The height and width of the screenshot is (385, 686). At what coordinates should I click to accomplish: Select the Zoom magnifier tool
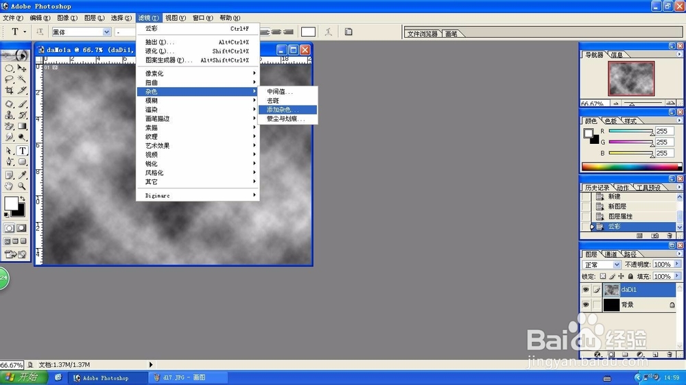[x=22, y=186]
